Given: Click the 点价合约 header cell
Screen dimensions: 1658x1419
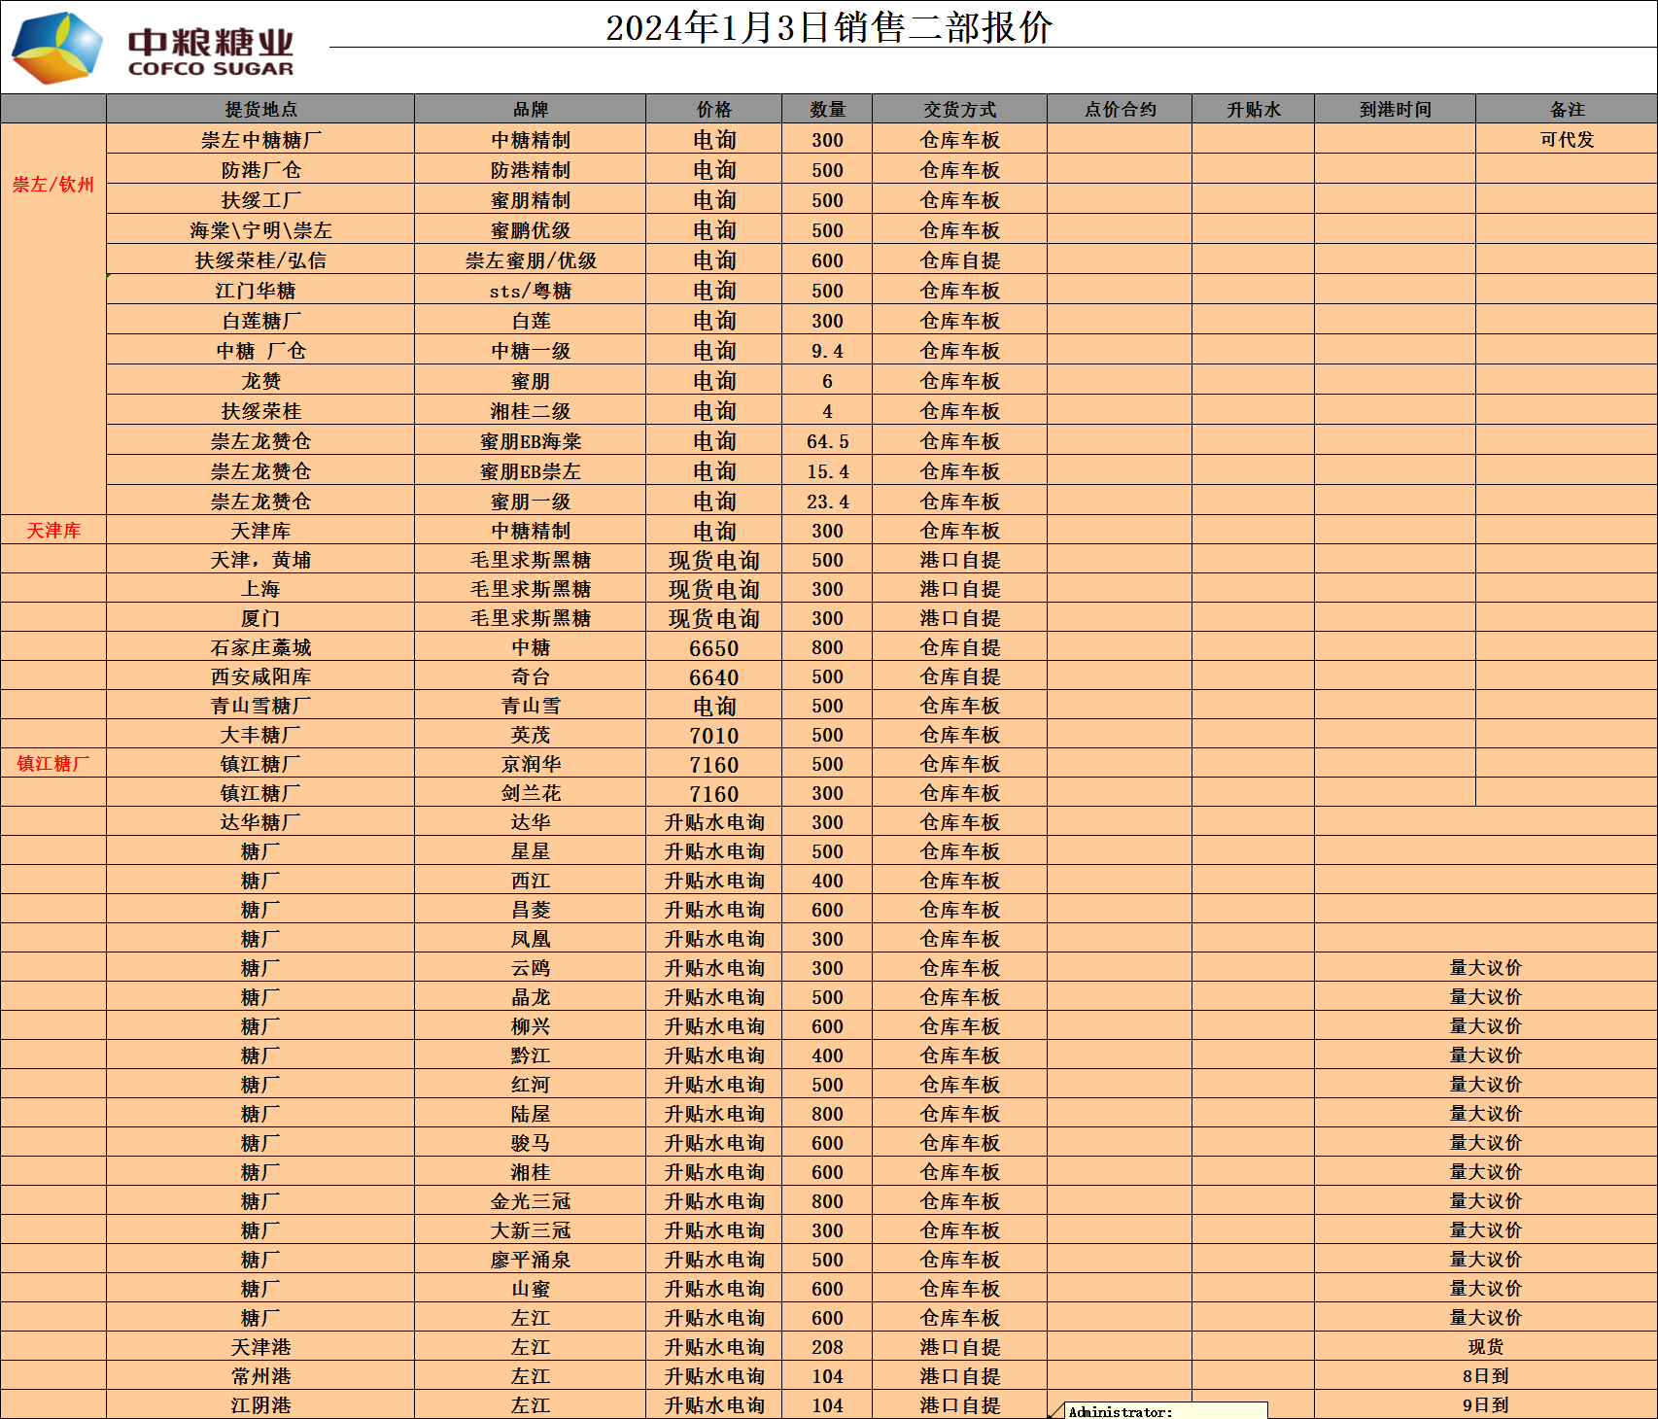Looking at the screenshot, I should (x=1120, y=110).
